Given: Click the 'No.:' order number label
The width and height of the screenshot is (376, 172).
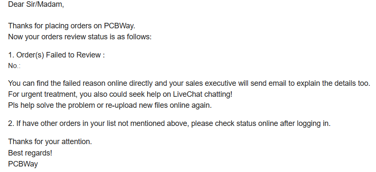Looking at the screenshot, I should pos(14,66).
